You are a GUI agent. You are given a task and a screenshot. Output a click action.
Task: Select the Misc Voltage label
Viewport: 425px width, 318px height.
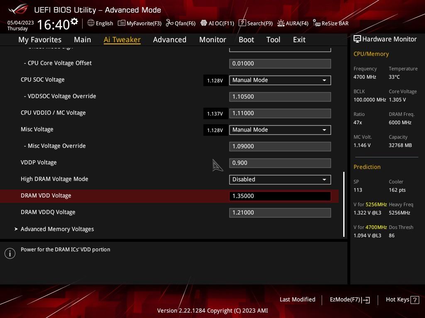[x=37, y=130]
